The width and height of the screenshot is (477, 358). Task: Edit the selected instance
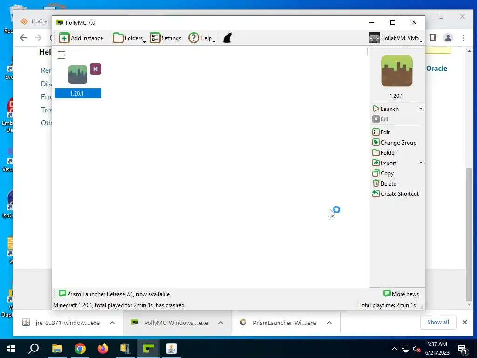pos(381,132)
